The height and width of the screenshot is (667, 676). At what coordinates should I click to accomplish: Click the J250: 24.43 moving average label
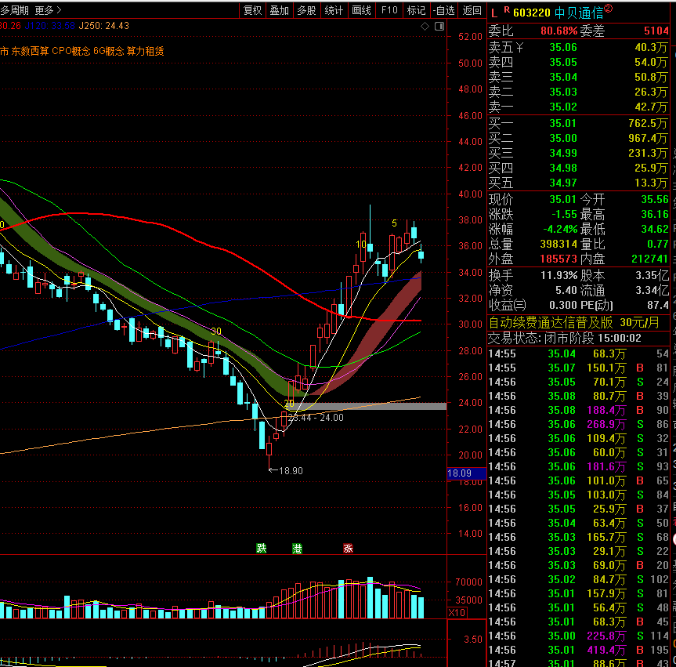tap(104, 26)
